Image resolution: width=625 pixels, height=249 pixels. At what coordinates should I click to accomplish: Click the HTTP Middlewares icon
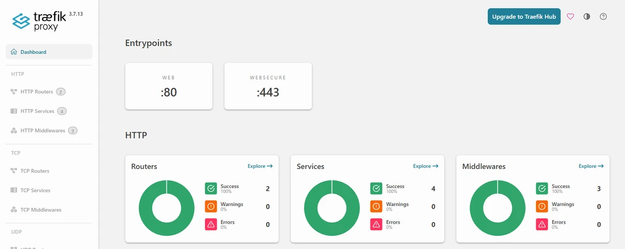(x=14, y=131)
